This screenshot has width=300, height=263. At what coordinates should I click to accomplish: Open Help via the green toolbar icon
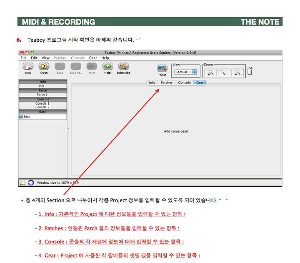point(107,66)
